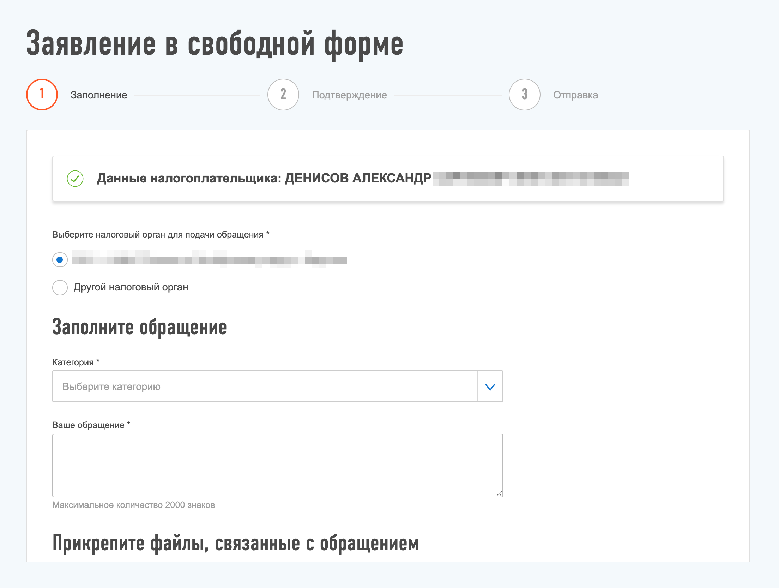This screenshot has width=779, height=588.
Task: Click the 'Подтверждение' step label
Action: [x=349, y=95]
